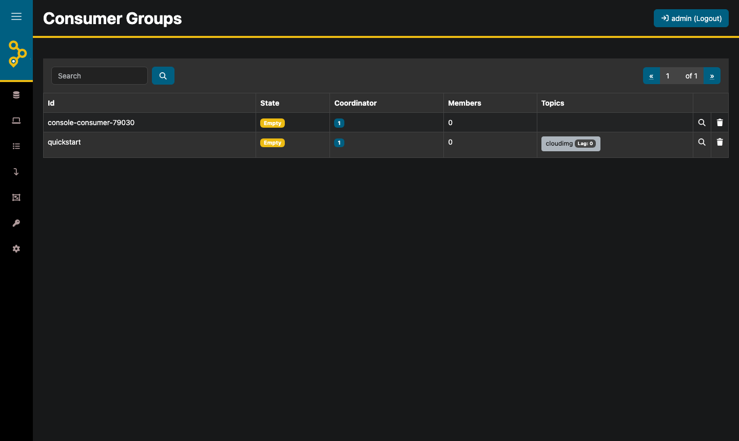Delete the quickstart group via its trash icon
The width and height of the screenshot is (739, 441).
[720, 142]
